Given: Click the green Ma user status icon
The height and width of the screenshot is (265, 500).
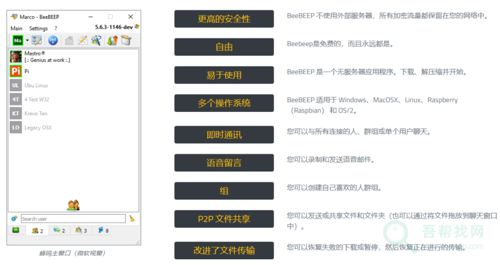Looking at the screenshot, I should click(x=17, y=40).
